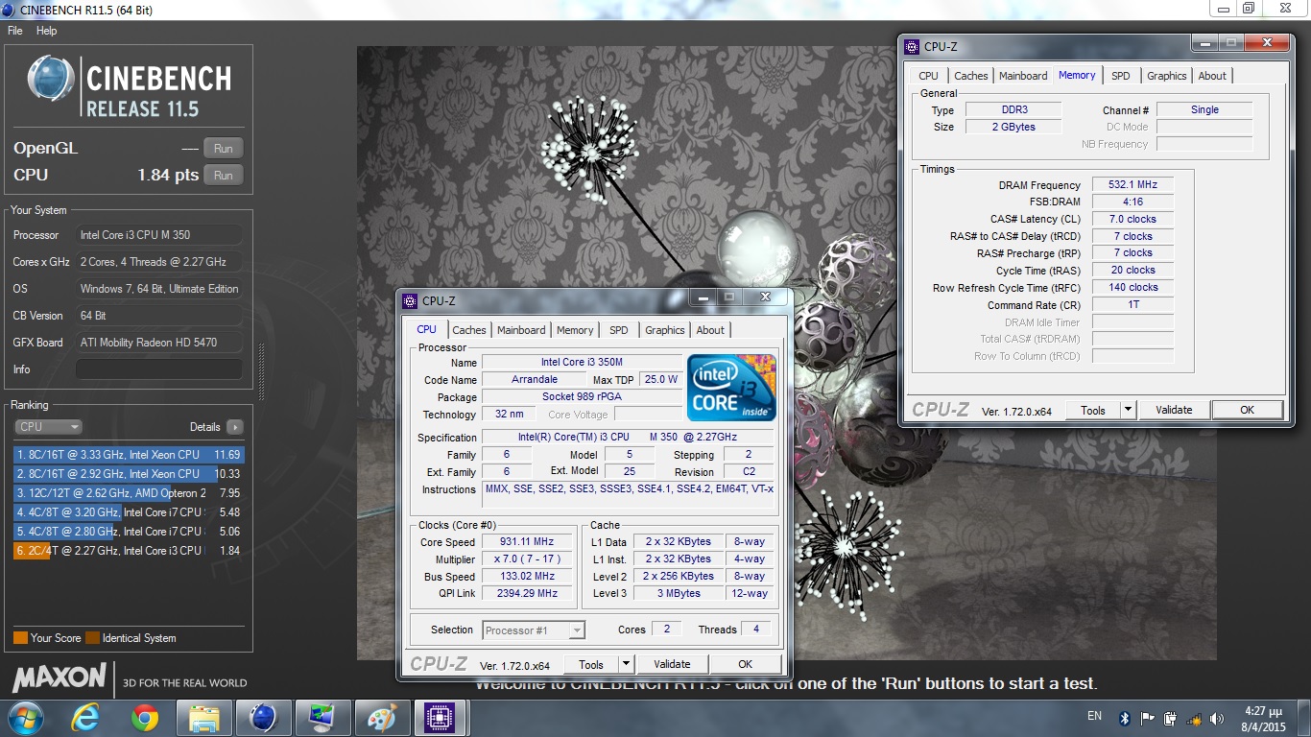Open the Ranking CPU dropdown
Image resolution: width=1311 pixels, height=737 pixels.
click(48, 427)
